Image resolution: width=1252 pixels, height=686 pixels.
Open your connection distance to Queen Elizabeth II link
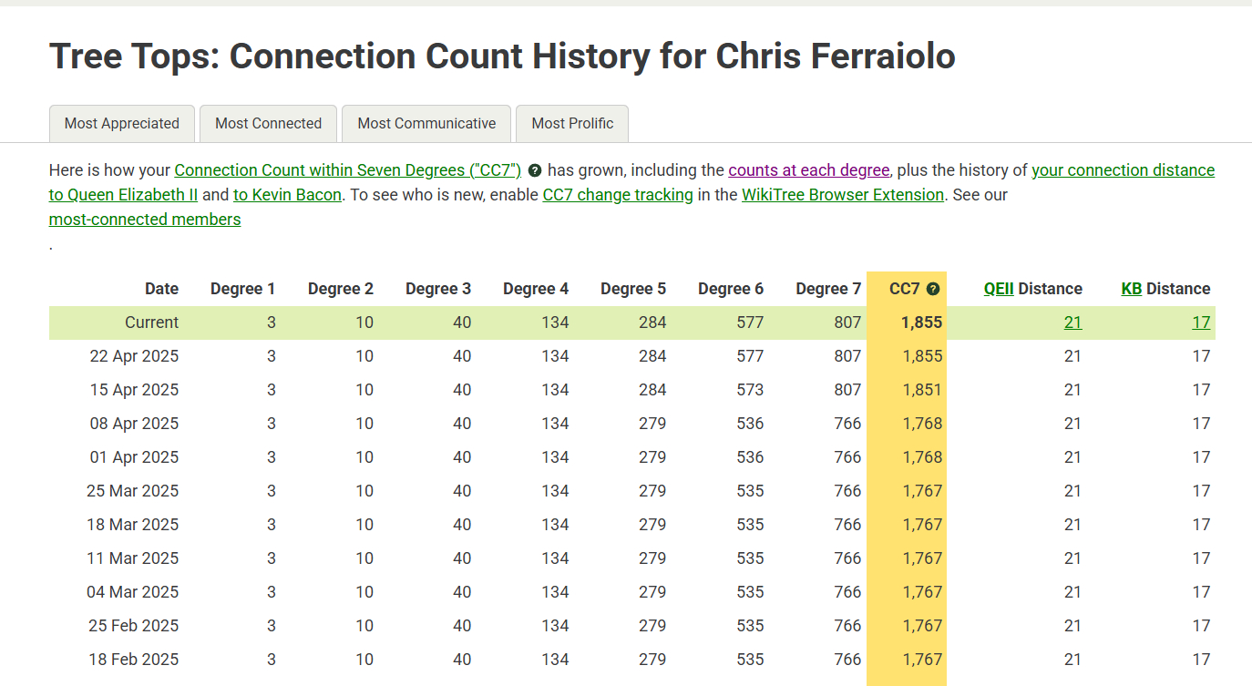[x=1123, y=170]
